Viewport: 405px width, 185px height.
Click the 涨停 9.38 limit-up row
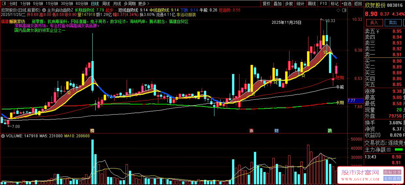click(385, 91)
